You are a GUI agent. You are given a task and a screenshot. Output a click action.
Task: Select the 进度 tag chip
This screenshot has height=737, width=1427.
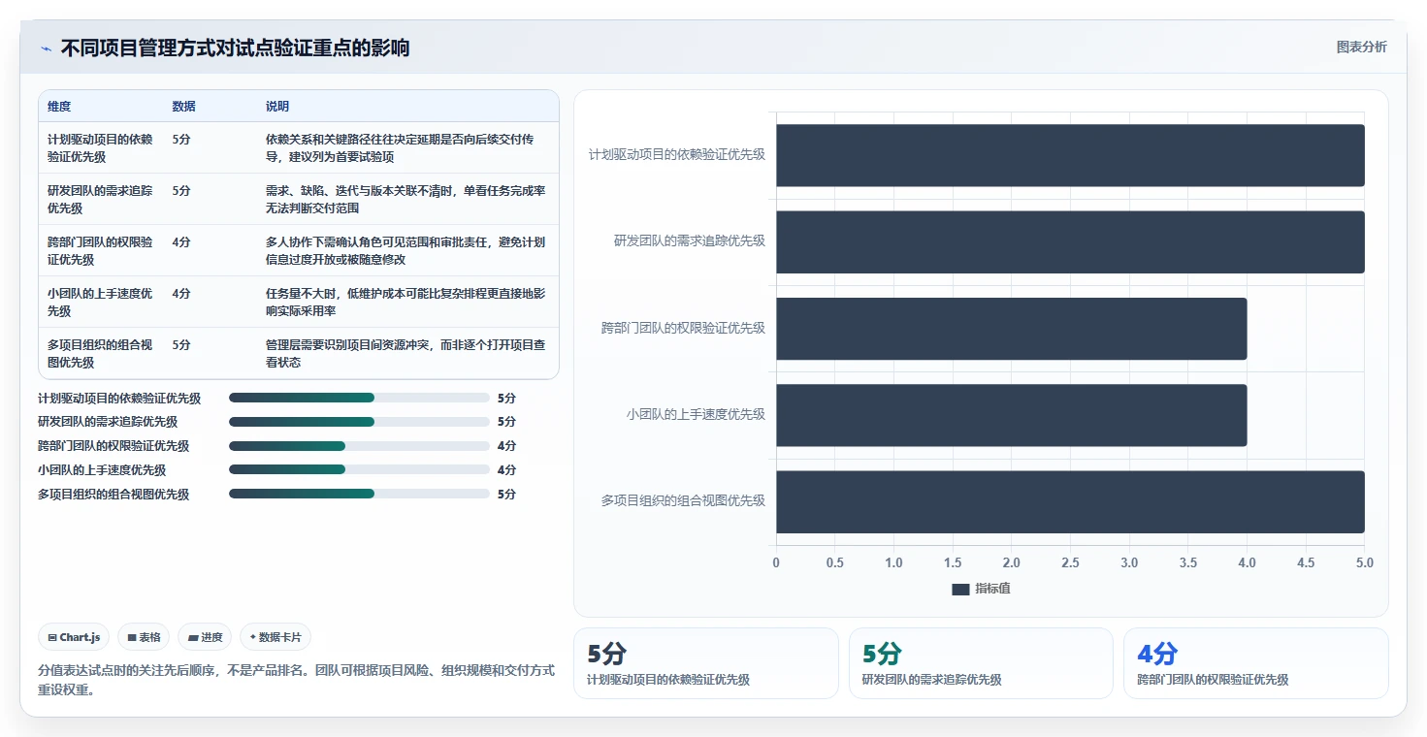point(205,637)
